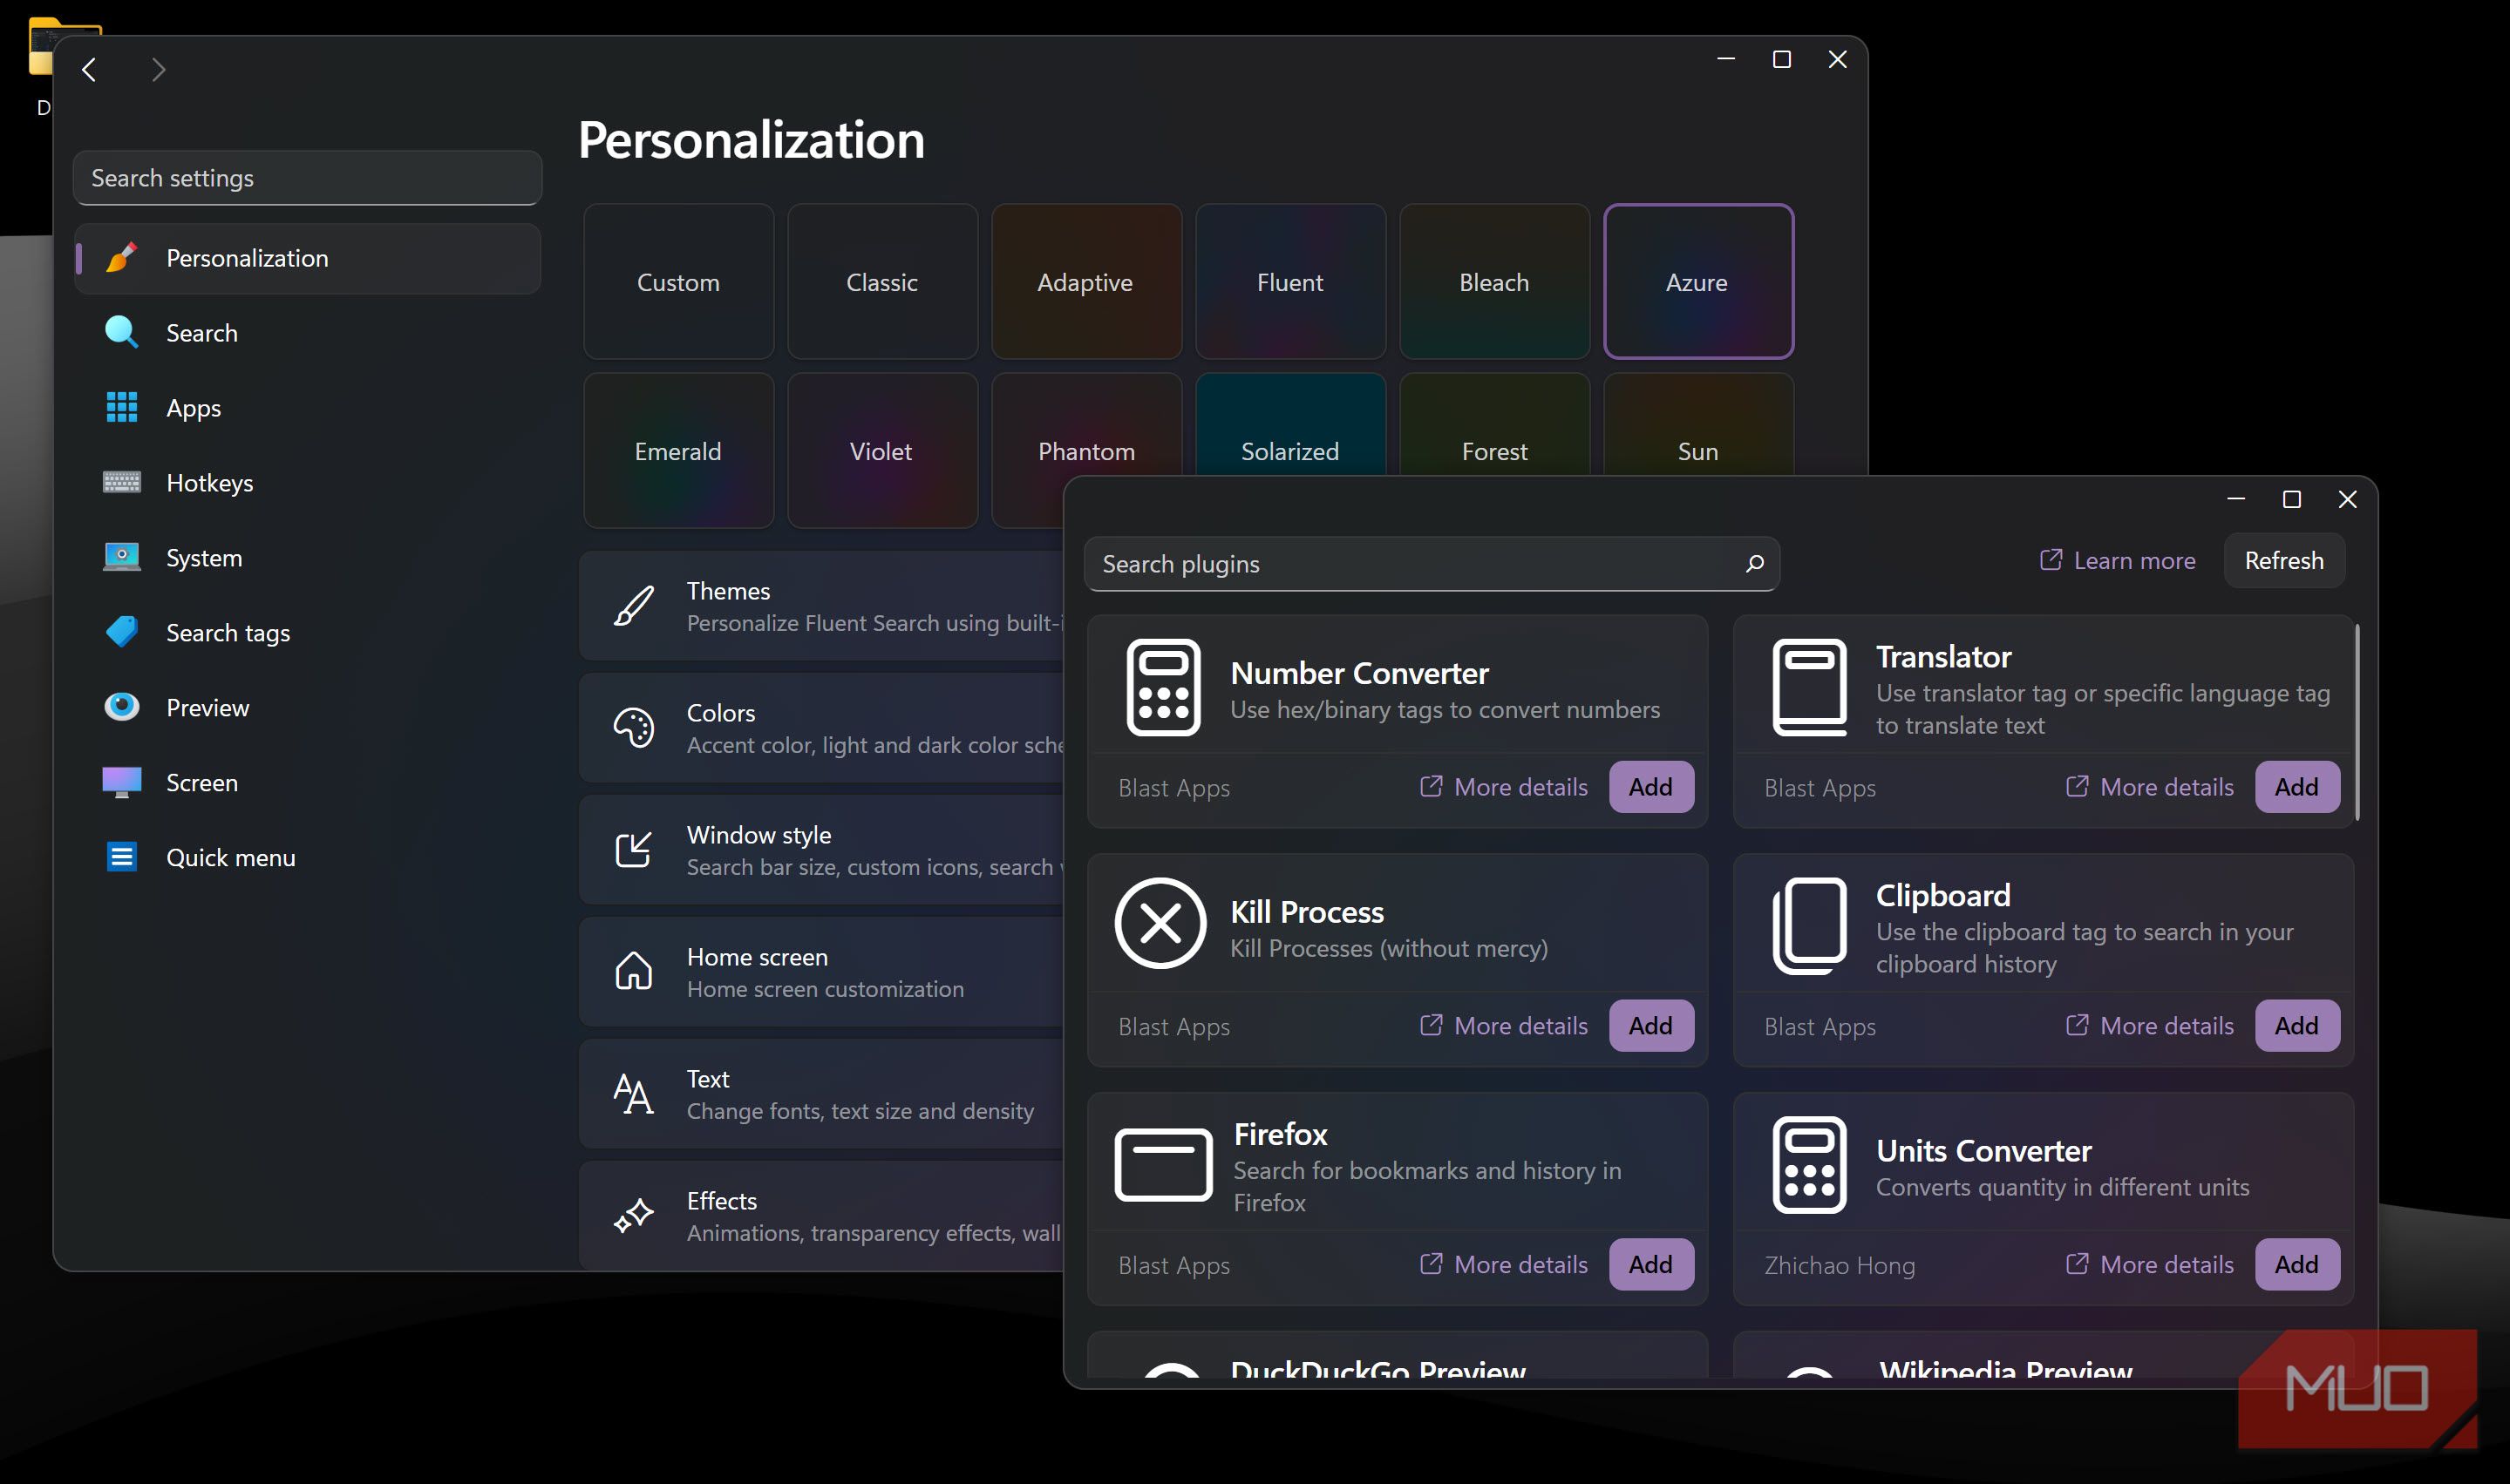Choose the Bleach theme tile
The height and width of the screenshot is (1484, 2510).
pyautogui.click(x=1494, y=282)
